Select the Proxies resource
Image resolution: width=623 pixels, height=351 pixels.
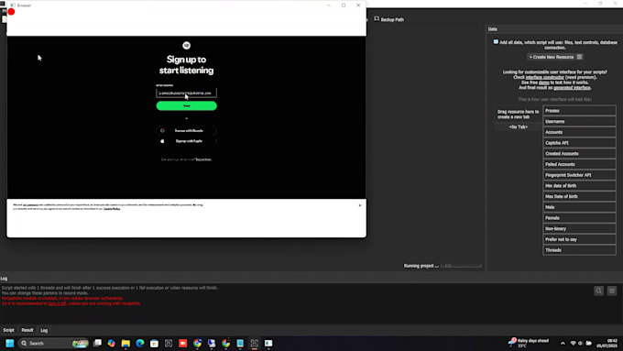click(x=579, y=111)
